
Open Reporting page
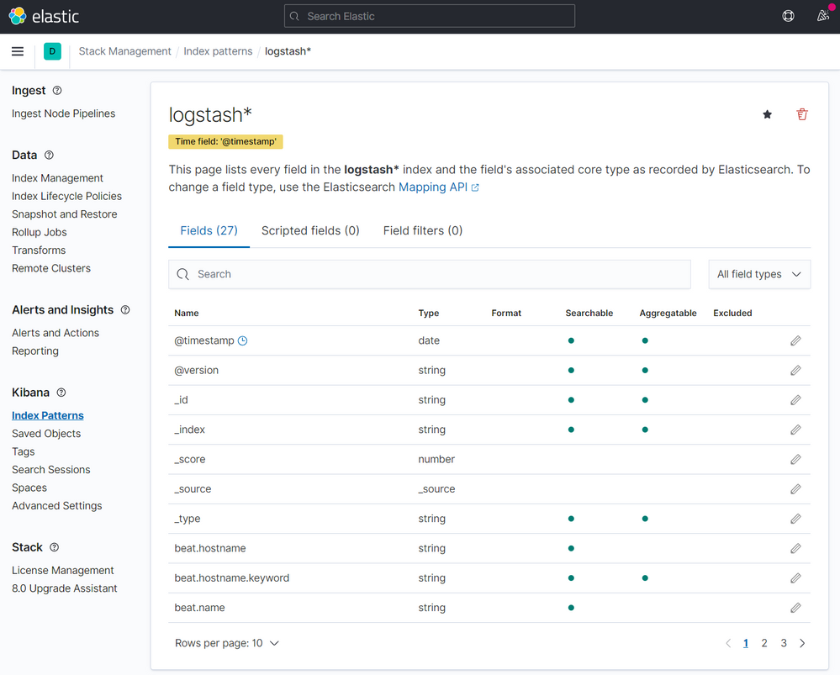35,351
